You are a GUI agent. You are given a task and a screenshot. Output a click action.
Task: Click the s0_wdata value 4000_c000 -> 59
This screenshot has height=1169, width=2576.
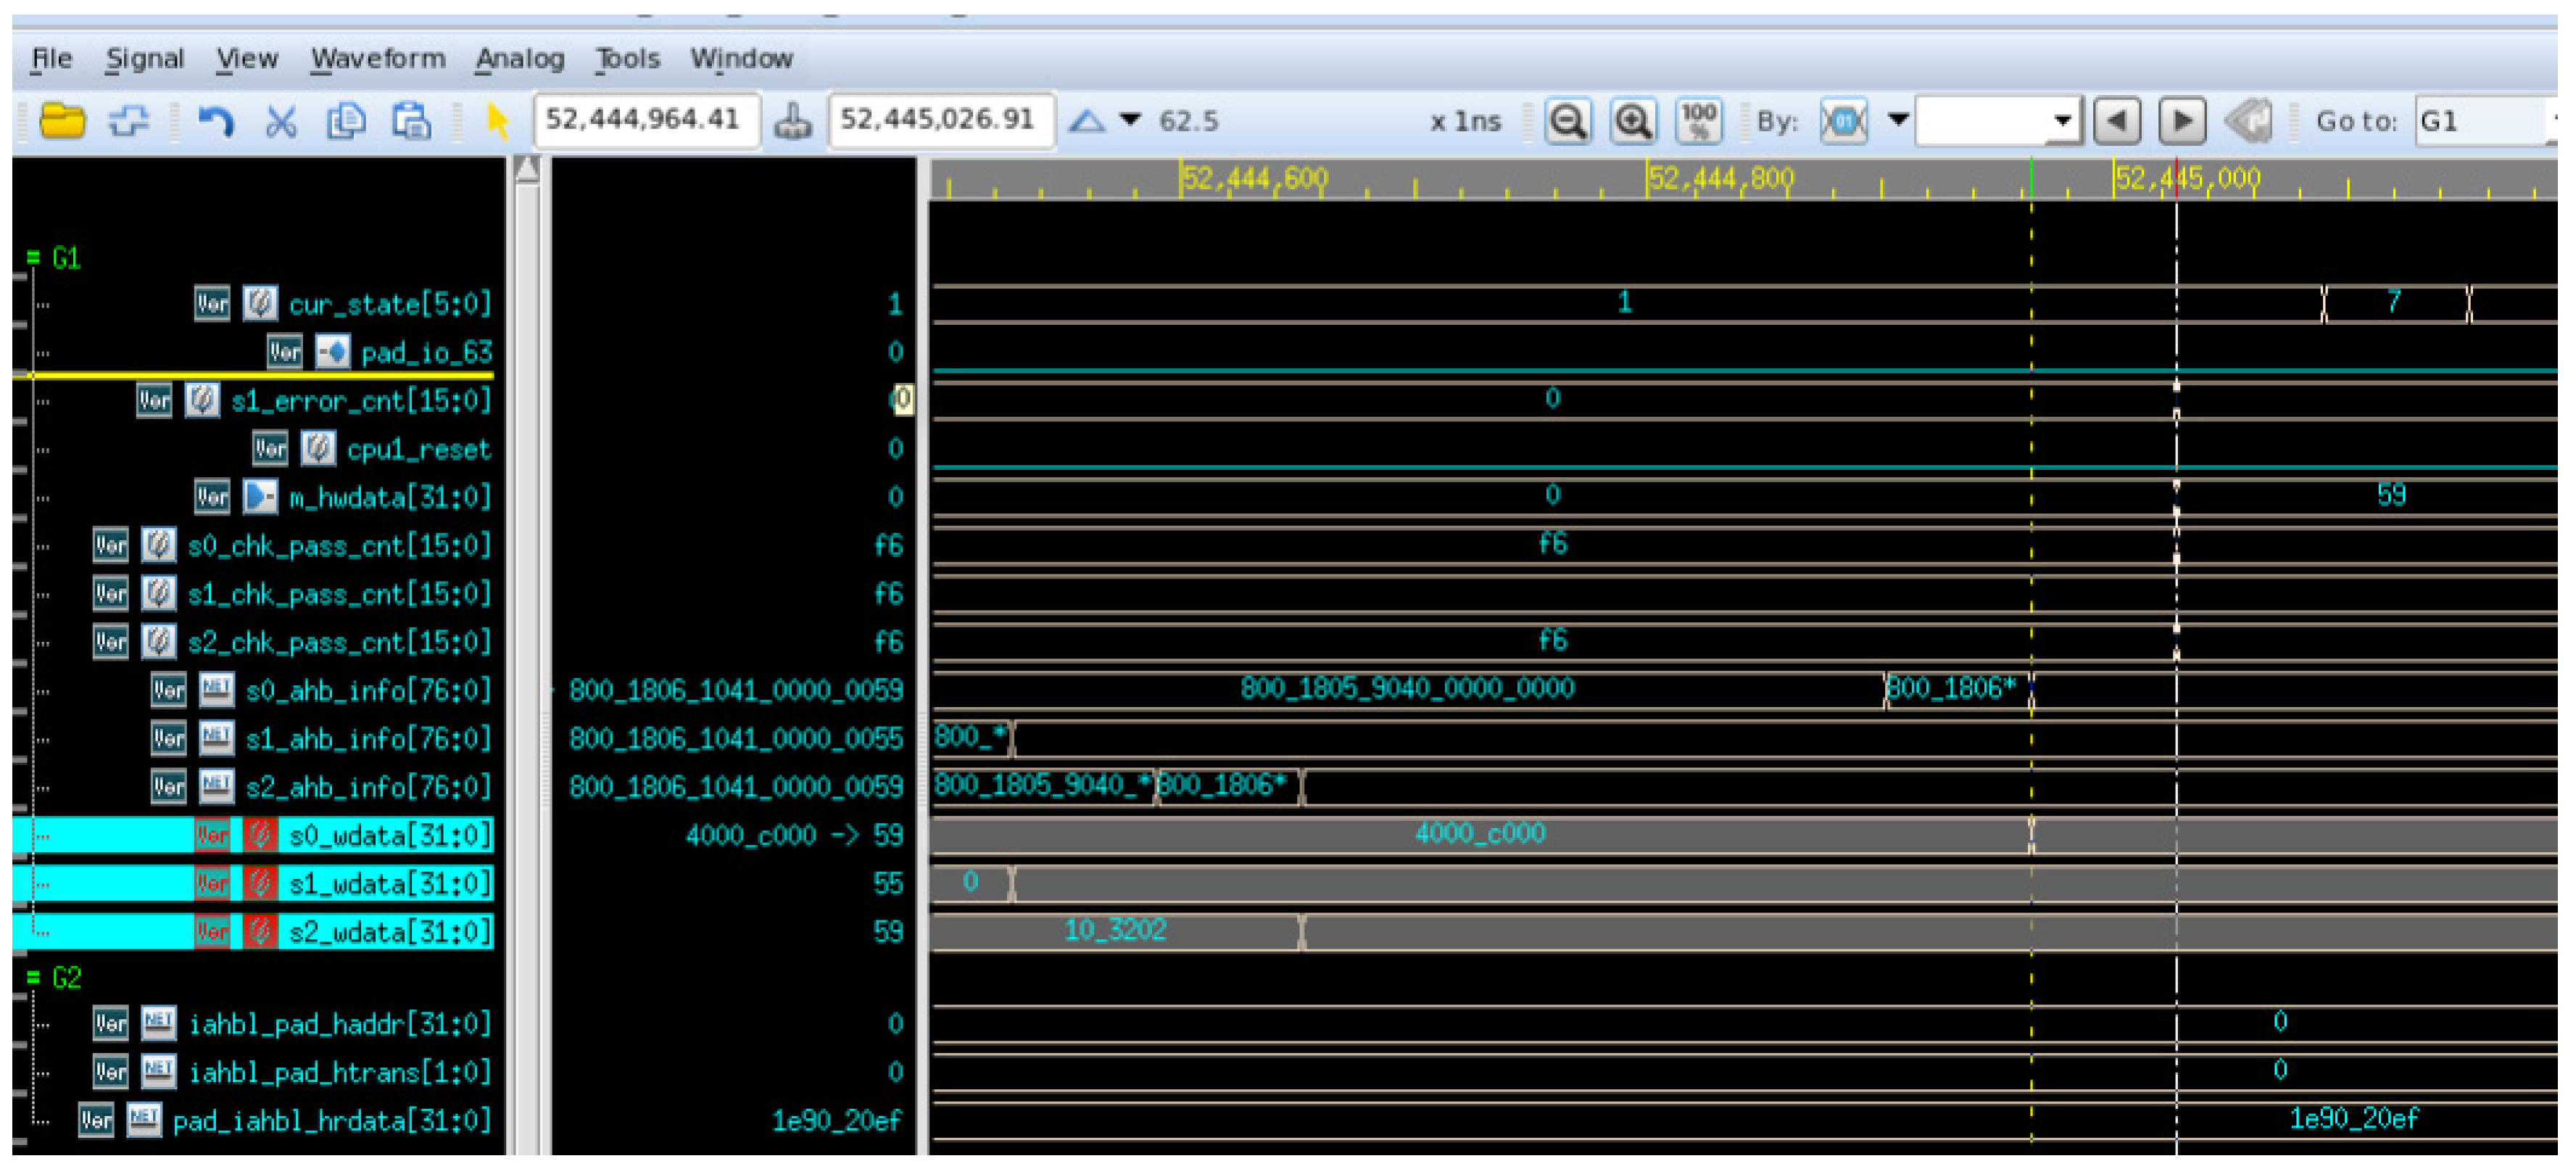tap(794, 835)
